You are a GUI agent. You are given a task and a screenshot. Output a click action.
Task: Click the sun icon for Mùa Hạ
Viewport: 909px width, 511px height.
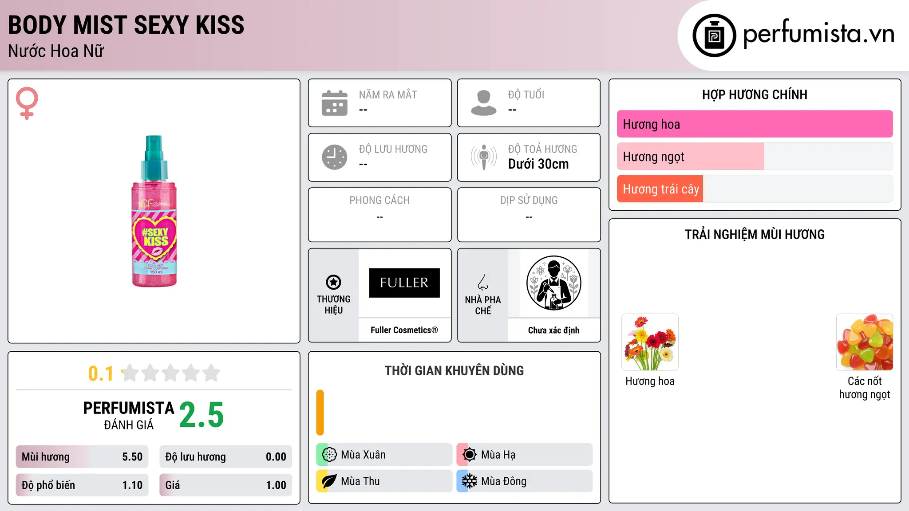[470, 455]
